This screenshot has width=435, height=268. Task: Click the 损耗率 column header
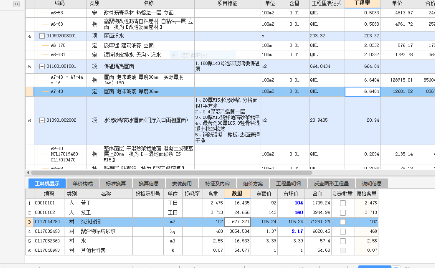(x=192, y=194)
